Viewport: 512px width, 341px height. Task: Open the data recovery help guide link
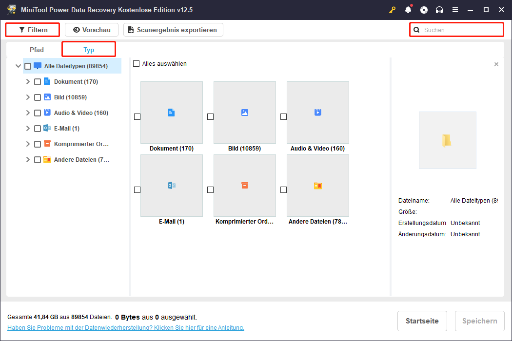coord(126,328)
